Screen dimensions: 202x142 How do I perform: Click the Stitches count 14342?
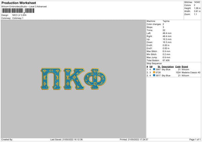(197, 2)
